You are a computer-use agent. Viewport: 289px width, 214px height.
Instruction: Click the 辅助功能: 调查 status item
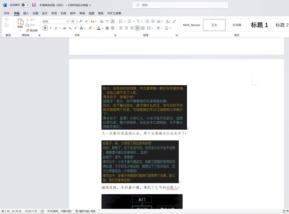(x=86, y=211)
